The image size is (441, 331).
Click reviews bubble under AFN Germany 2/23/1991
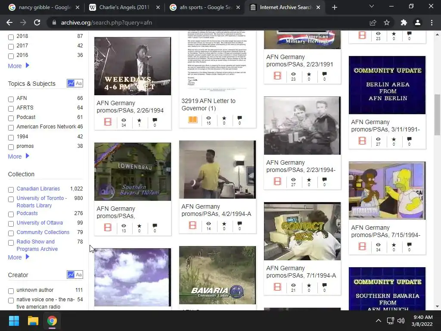pyautogui.click(x=324, y=74)
